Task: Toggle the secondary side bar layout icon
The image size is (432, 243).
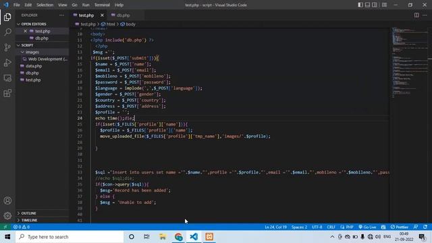Action: (375, 5)
